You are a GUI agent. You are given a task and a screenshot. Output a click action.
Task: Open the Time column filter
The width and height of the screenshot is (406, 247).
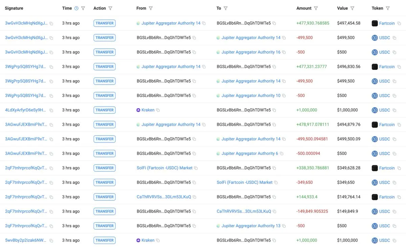[x=83, y=8]
